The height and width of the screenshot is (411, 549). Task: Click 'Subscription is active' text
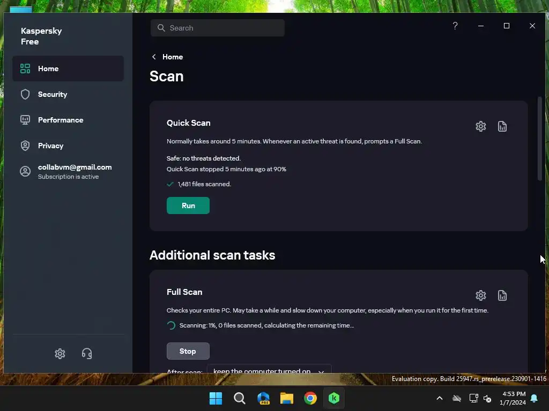[x=68, y=177]
